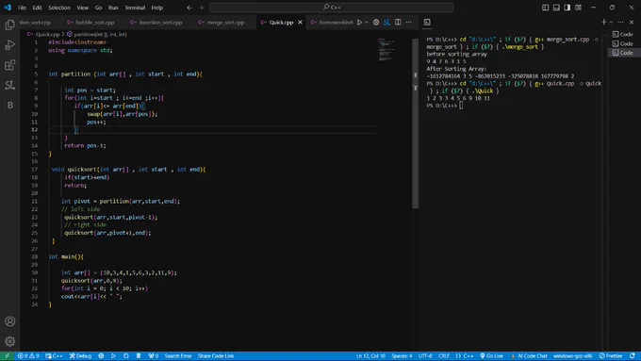The width and height of the screenshot is (641, 361).
Task: Split the editor to the right
Action: pyautogui.click(x=398, y=22)
